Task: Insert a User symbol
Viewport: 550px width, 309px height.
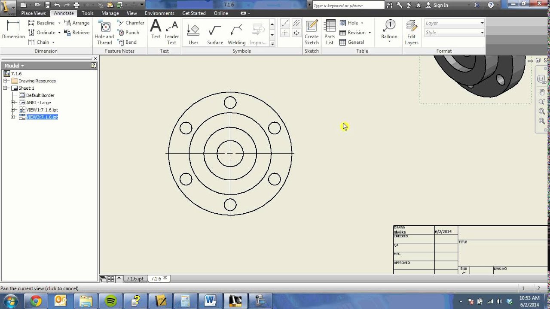Action: click(x=193, y=34)
